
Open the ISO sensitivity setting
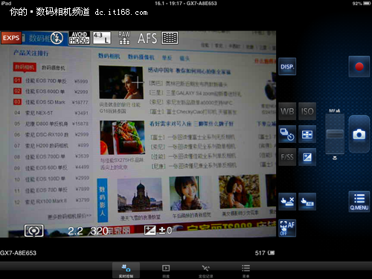[x=307, y=112]
